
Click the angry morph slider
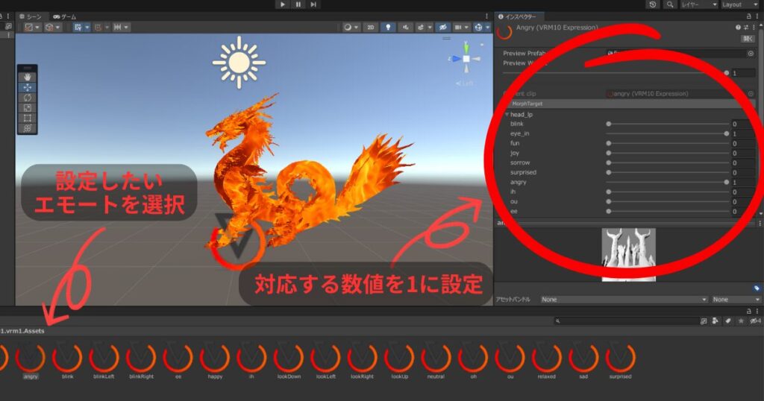(667, 182)
